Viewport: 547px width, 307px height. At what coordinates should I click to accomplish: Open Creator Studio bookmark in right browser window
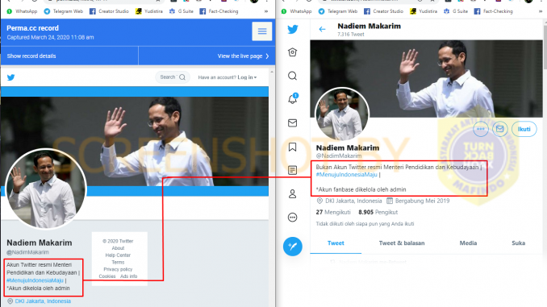point(384,11)
